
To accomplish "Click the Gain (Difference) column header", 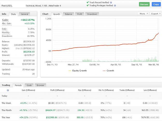I will 29,90.
